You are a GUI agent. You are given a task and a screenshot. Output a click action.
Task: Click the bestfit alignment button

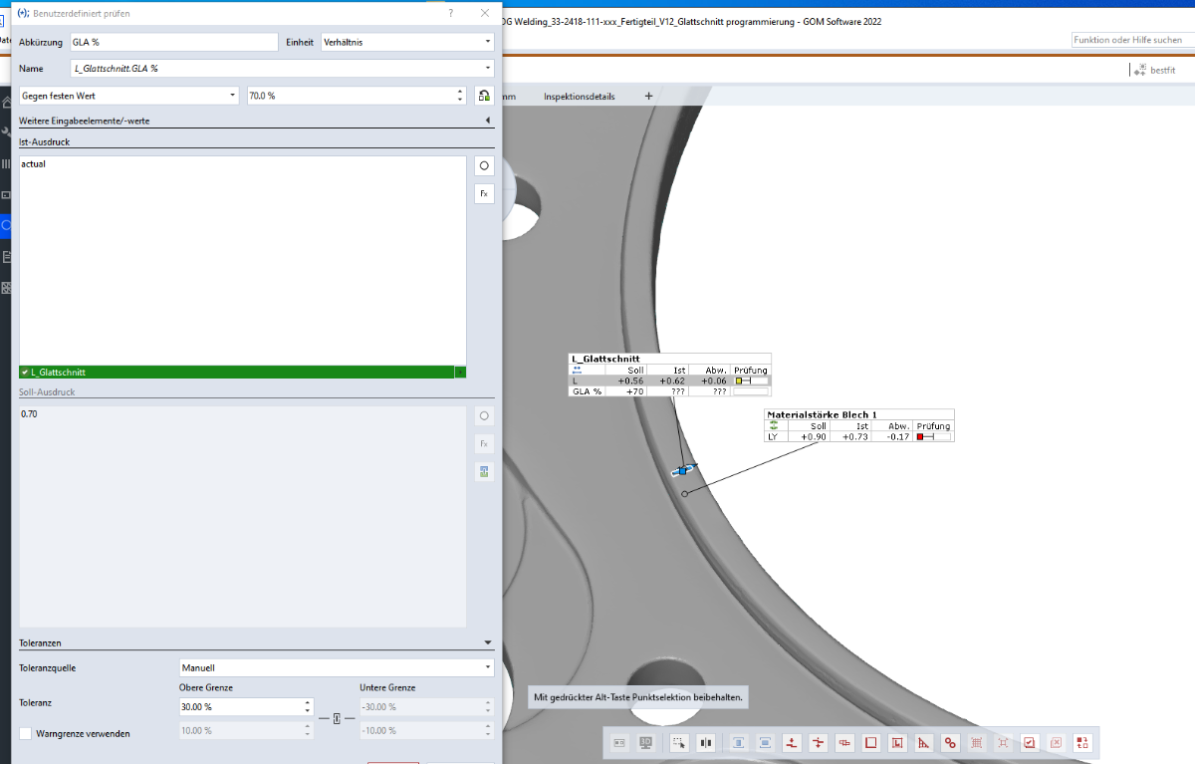[1154, 70]
